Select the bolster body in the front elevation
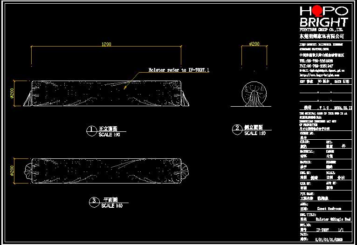Viewport: 357px width, 245px height. pyautogui.click(x=106, y=93)
